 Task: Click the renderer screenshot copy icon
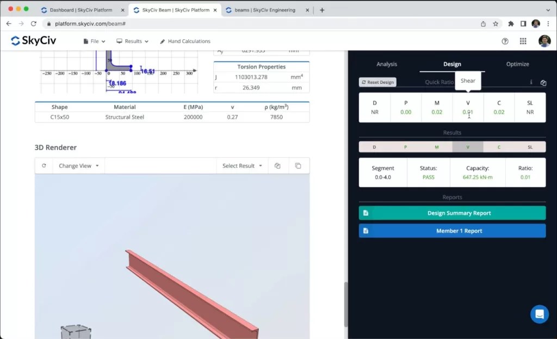[x=277, y=165]
